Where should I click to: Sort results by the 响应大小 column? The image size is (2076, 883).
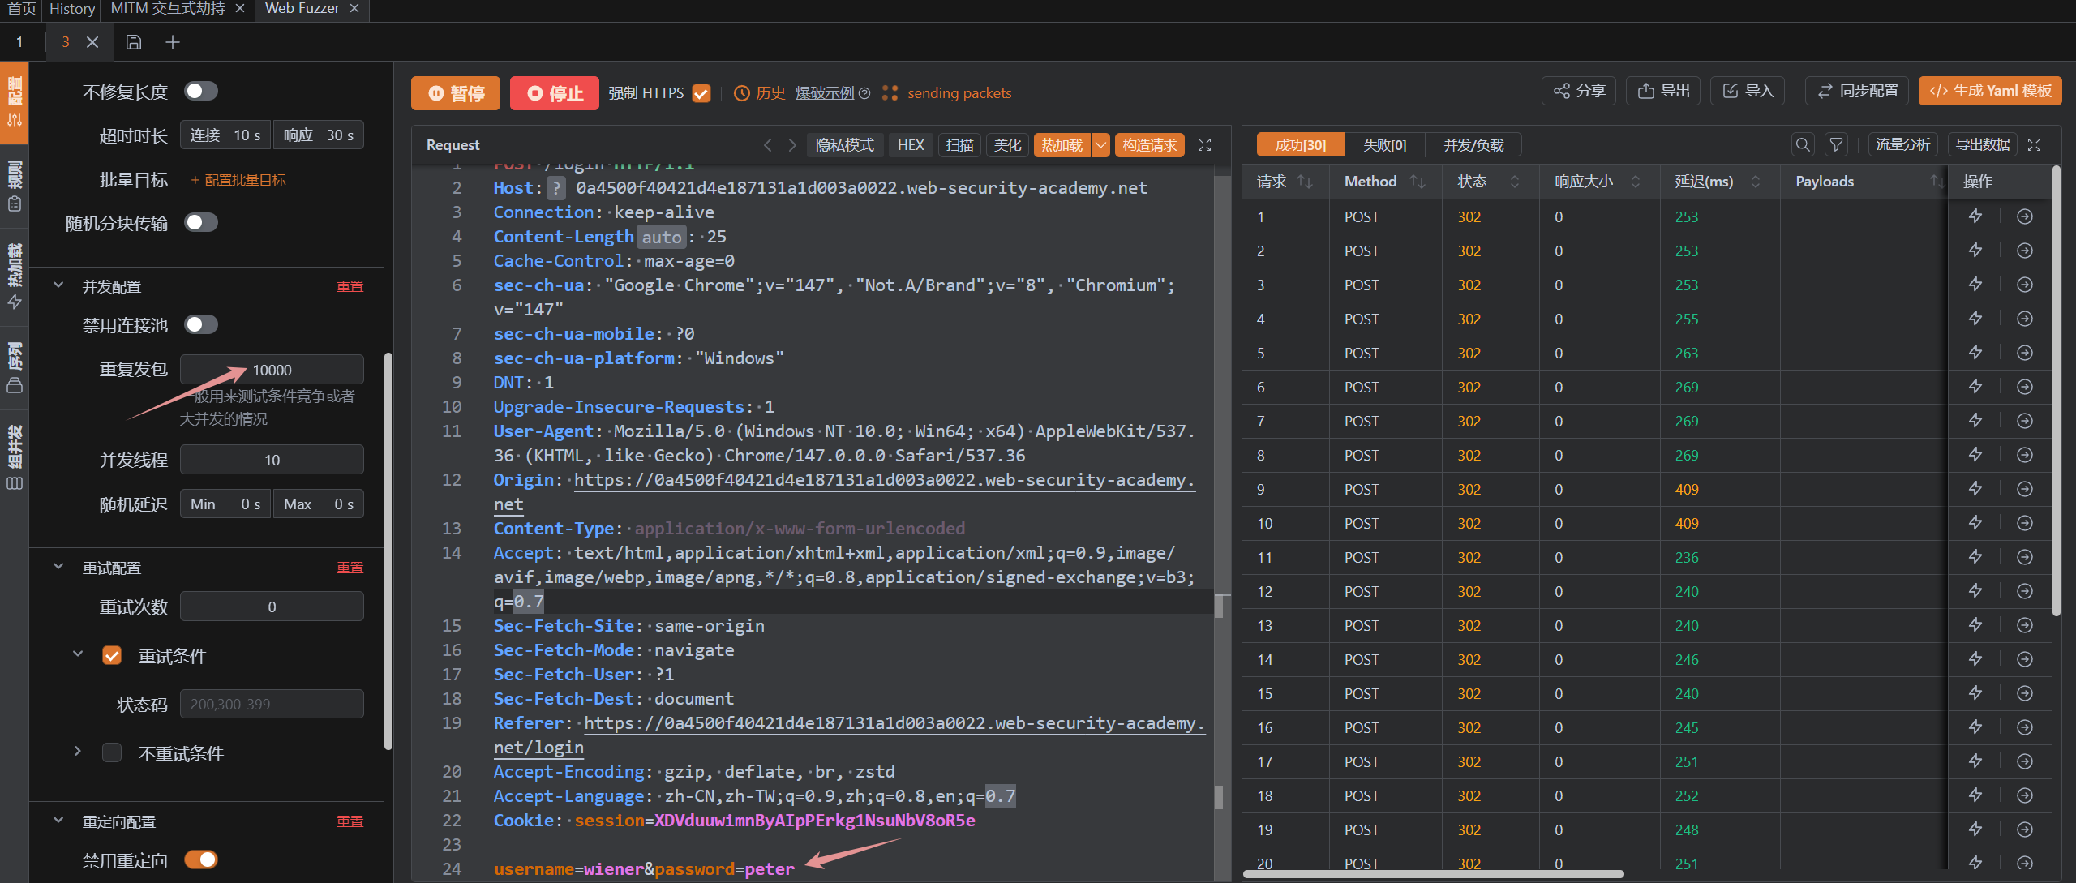1636,182
